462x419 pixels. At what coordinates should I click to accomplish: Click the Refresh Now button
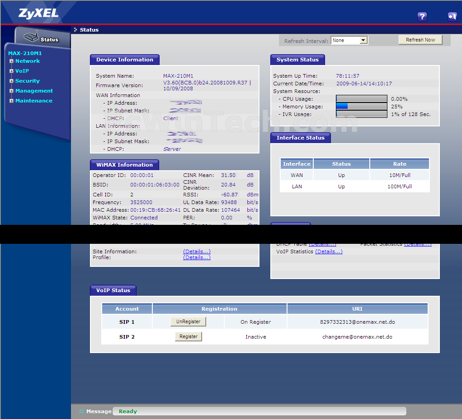pyautogui.click(x=420, y=40)
